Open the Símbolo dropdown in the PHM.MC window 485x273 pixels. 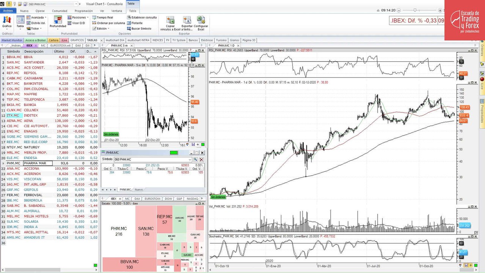point(190,160)
